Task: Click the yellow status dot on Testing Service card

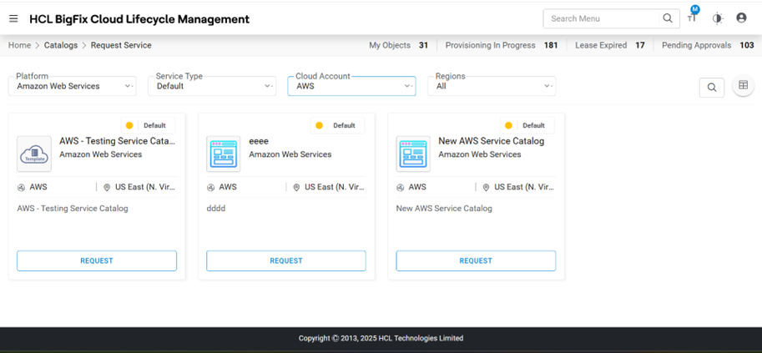Action: click(129, 125)
